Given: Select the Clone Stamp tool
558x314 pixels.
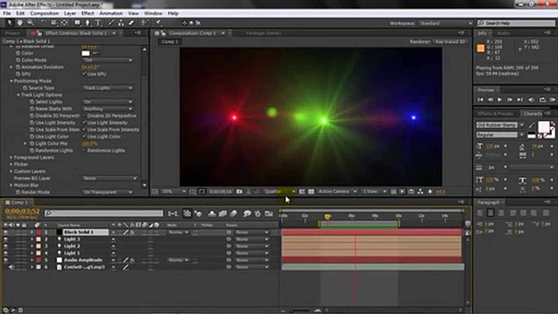Looking at the screenshot, I should coord(121,23).
